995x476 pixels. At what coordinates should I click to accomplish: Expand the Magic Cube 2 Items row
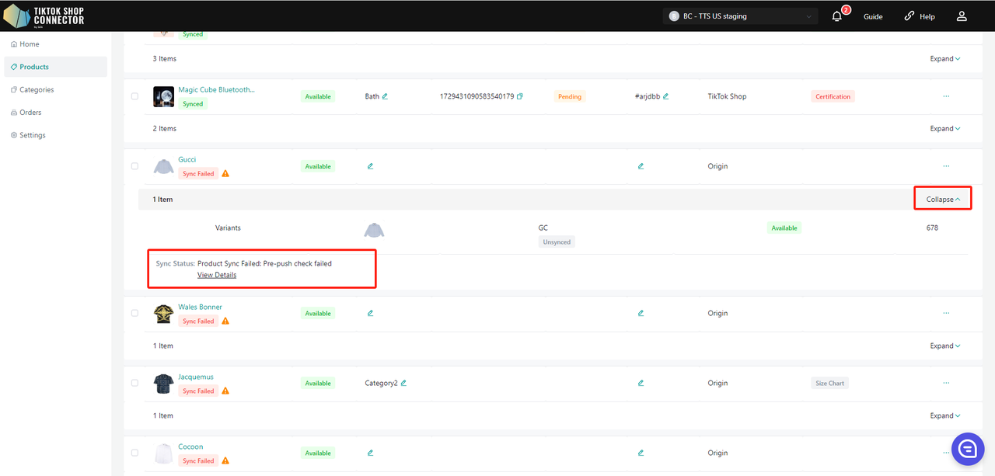point(945,129)
